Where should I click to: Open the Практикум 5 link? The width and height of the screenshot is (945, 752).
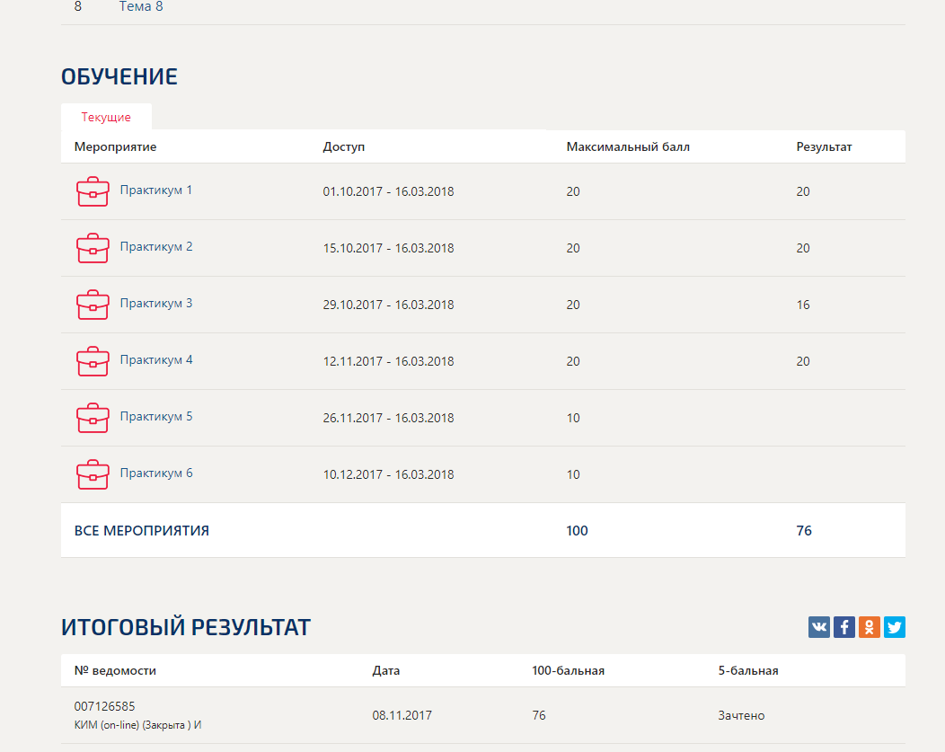click(156, 417)
